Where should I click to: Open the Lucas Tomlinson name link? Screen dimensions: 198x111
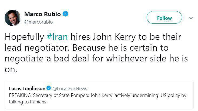tap(27, 89)
